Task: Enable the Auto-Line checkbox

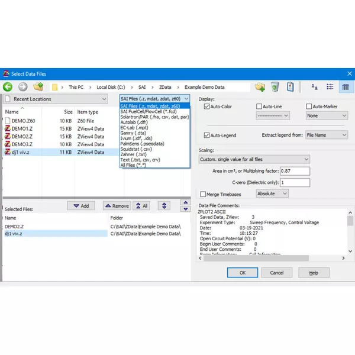Action: (x=259, y=106)
